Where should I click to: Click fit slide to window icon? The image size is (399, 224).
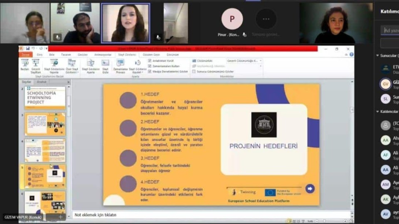[x=350, y=221]
